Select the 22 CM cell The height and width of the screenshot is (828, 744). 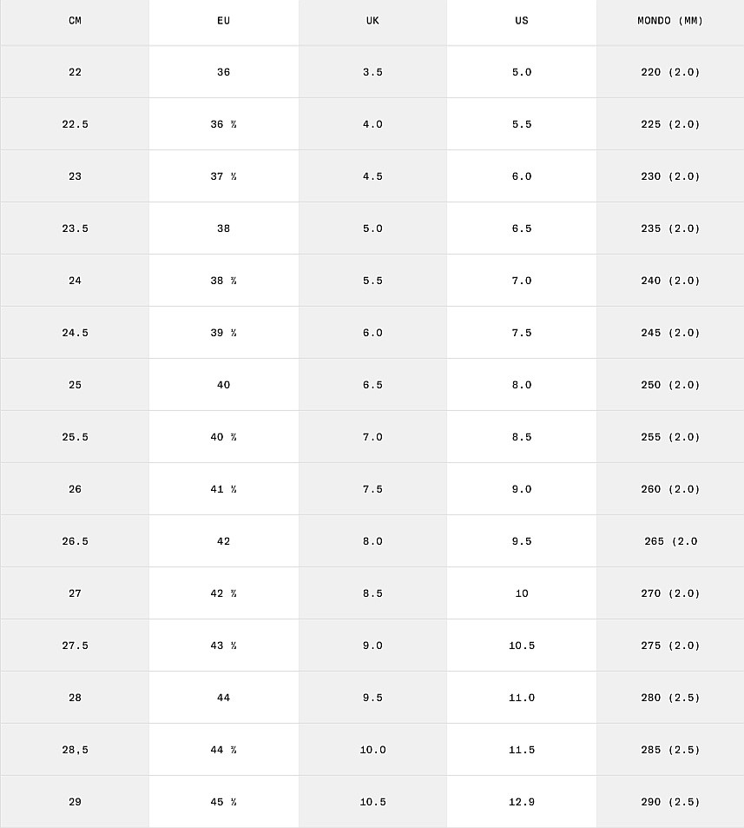click(x=75, y=72)
